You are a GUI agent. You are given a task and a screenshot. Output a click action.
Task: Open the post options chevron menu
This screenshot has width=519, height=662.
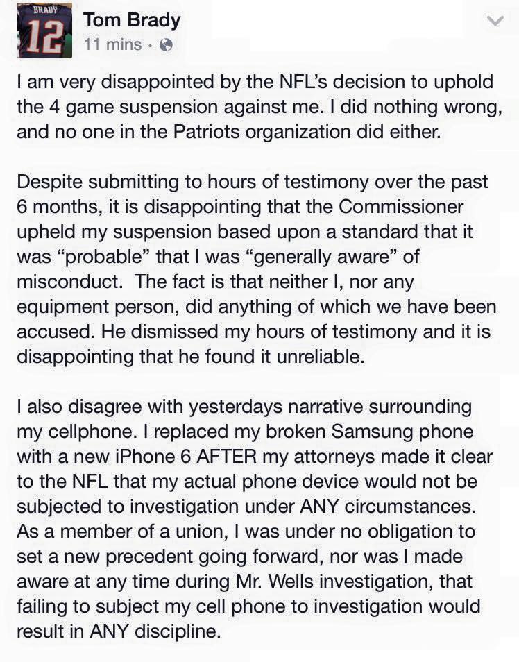click(495, 20)
